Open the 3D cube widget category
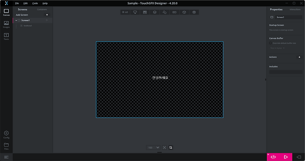This screenshot has height=161, width=305. pyautogui.click(x=184, y=12)
